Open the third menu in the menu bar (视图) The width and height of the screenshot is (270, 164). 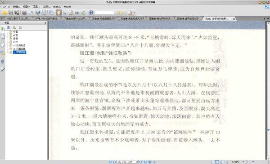tap(27, 7)
